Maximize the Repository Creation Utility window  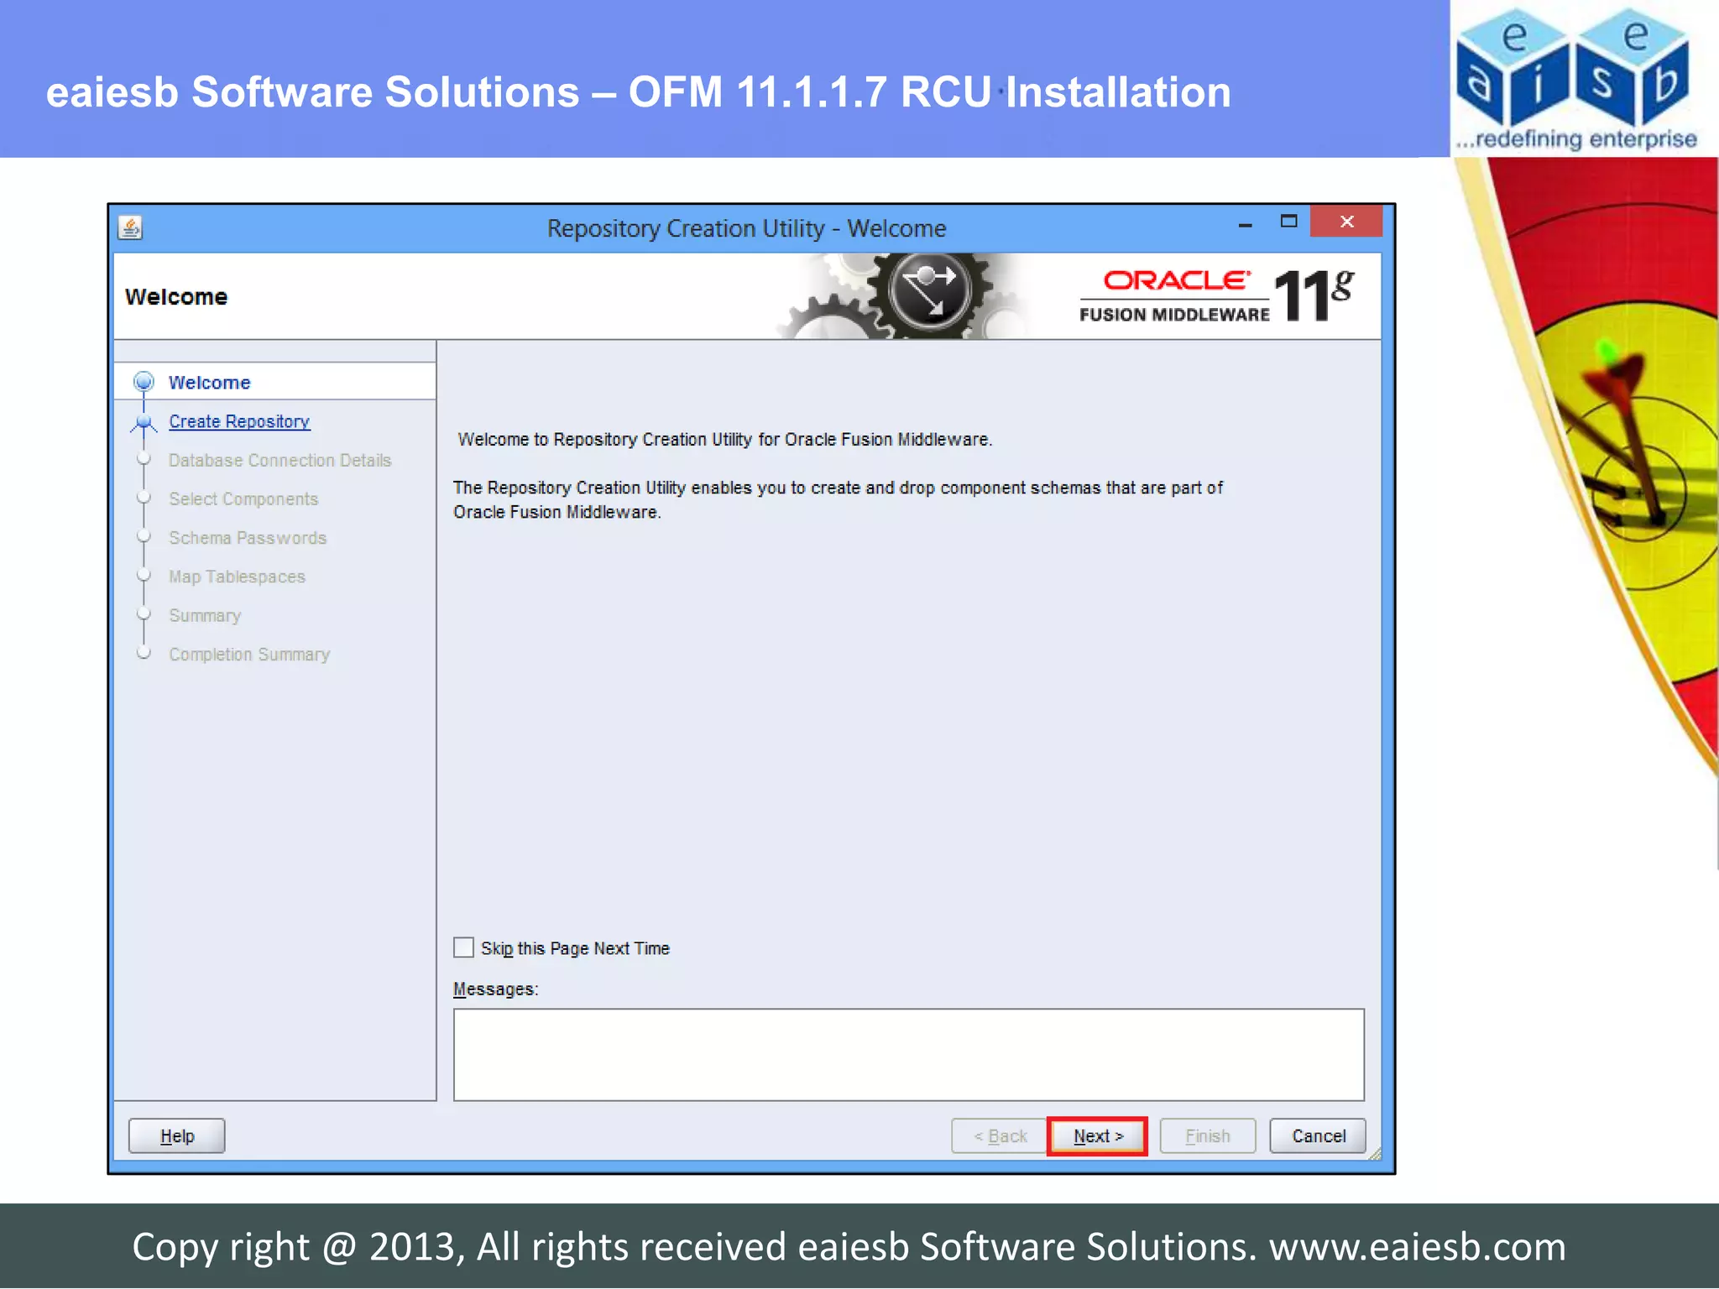pyautogui.click(x=1288, y=222)
